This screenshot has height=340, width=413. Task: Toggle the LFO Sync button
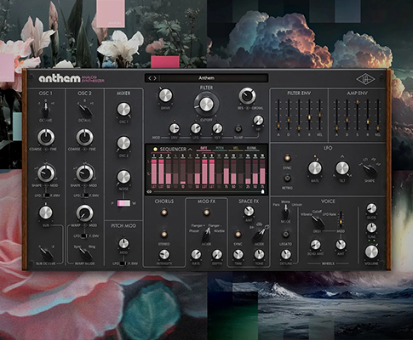point(287,158)
